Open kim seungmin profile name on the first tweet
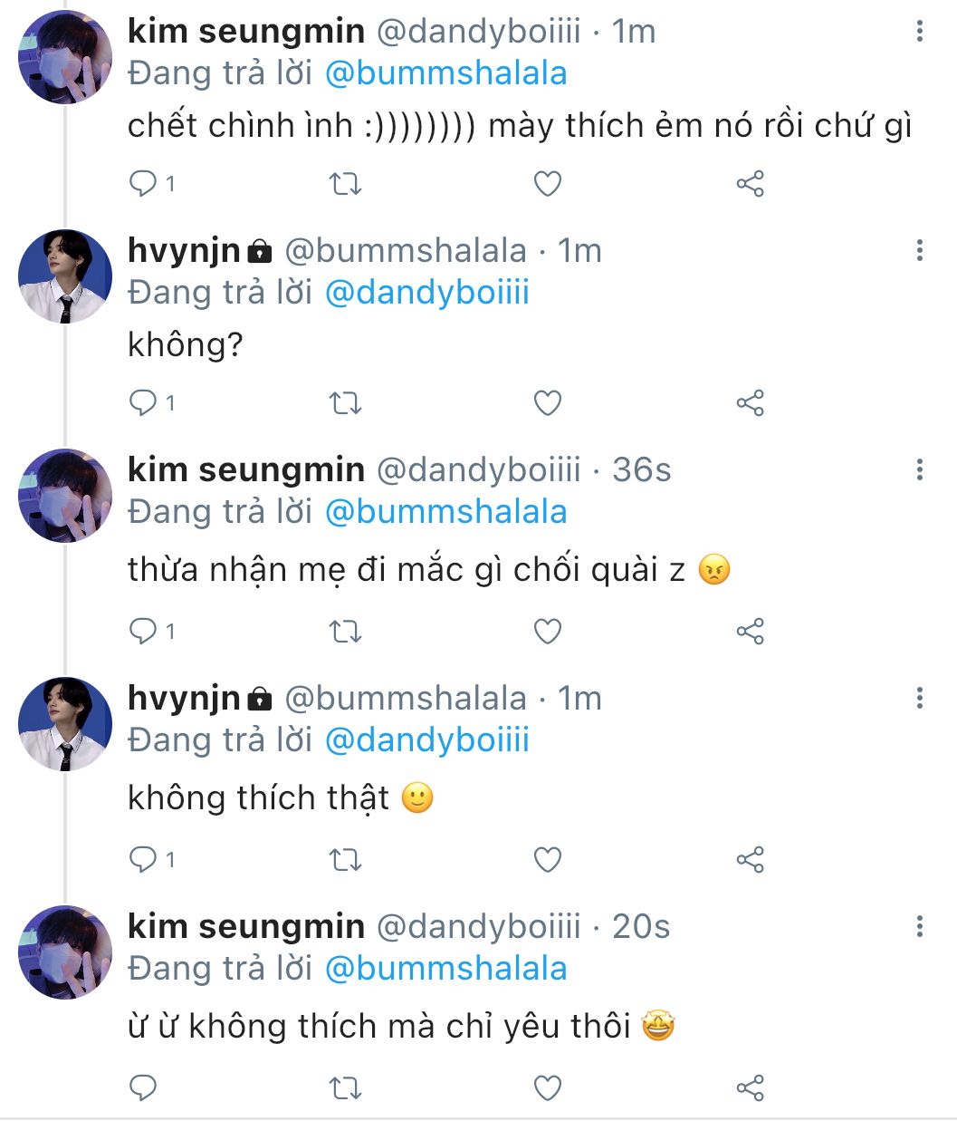This screenshot has width=957, height=1121. (246, 32)
